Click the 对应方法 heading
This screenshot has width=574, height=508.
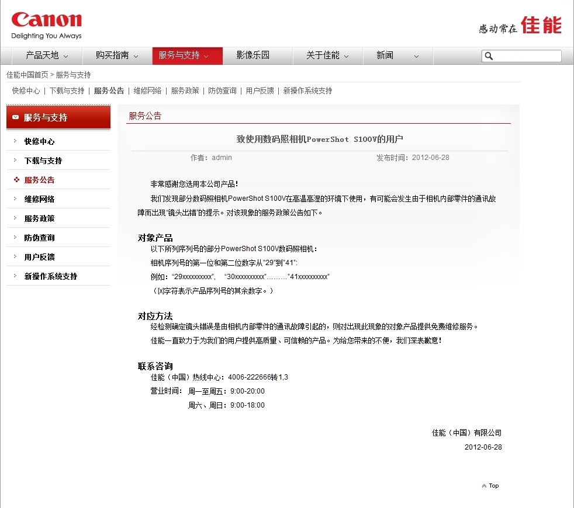click(155, 316)
